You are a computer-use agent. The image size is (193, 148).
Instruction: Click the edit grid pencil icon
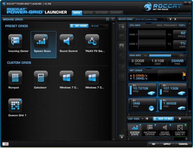coord(122,67)
